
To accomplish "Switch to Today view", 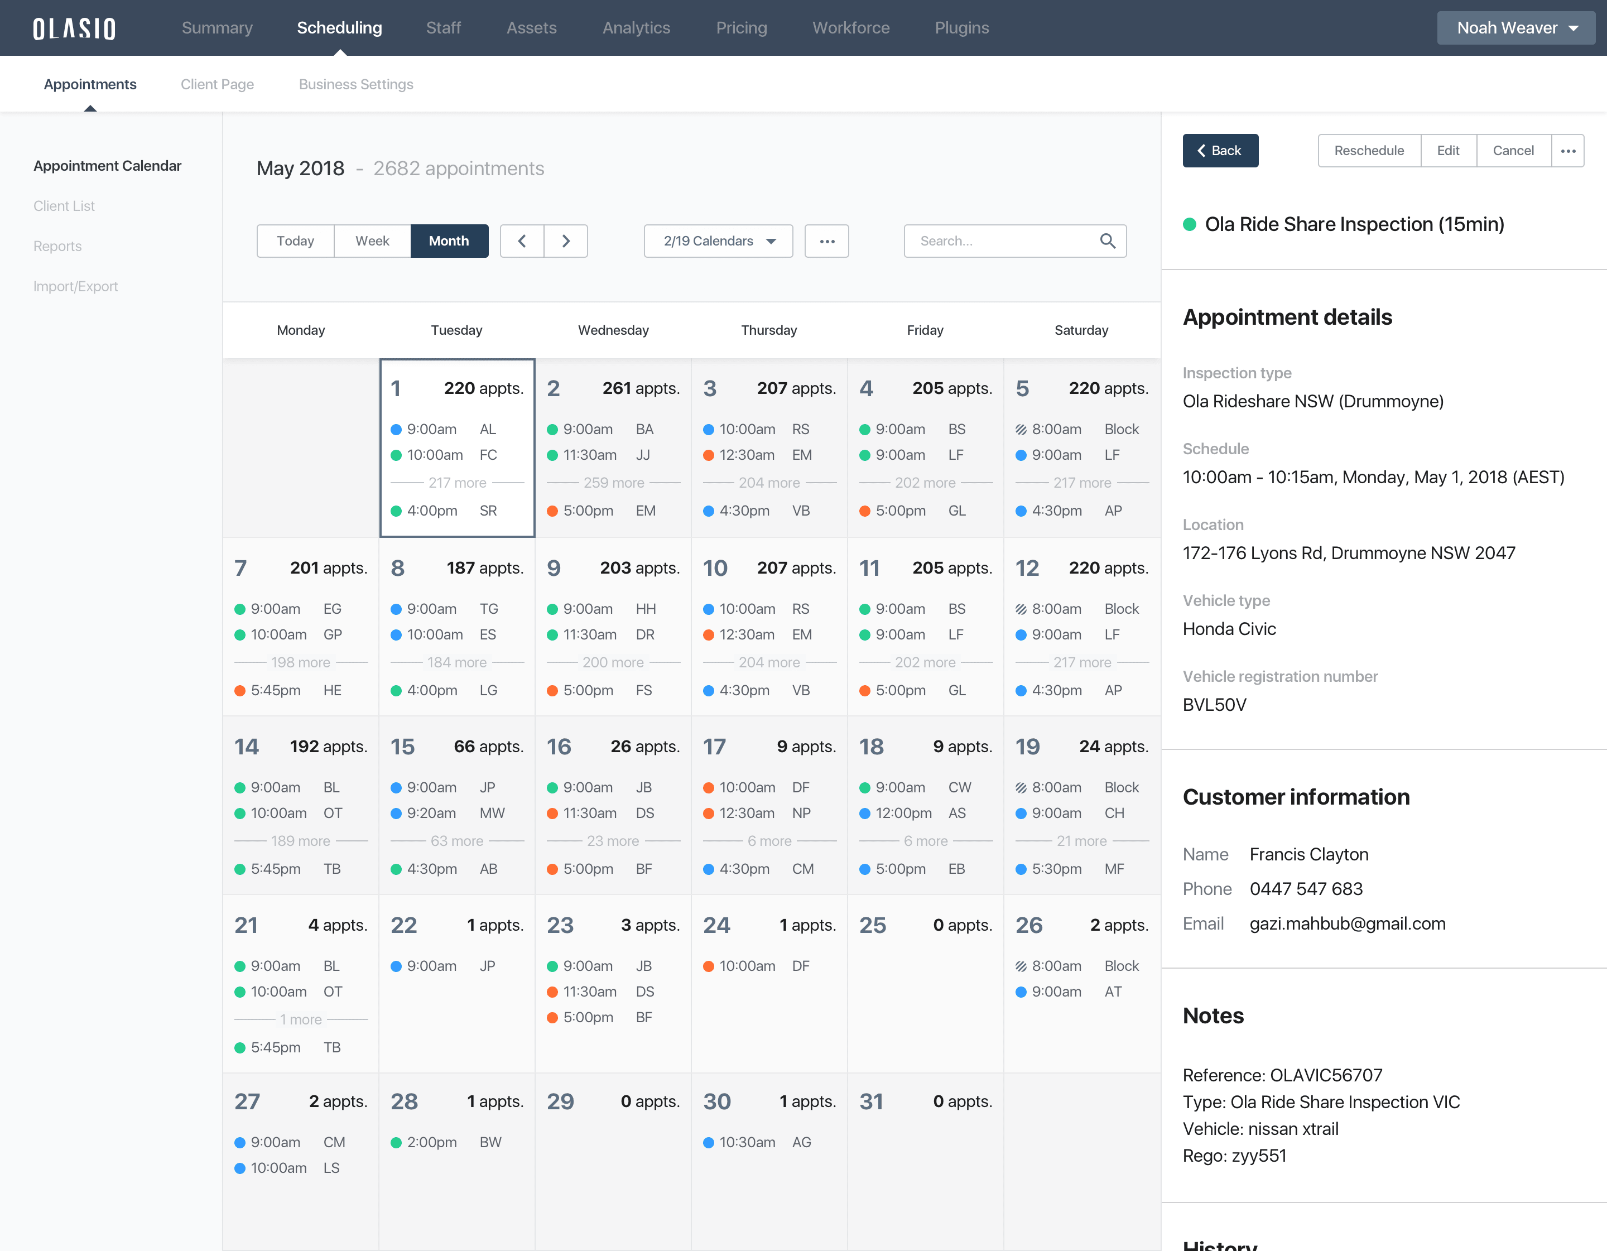I will point(295,240).
